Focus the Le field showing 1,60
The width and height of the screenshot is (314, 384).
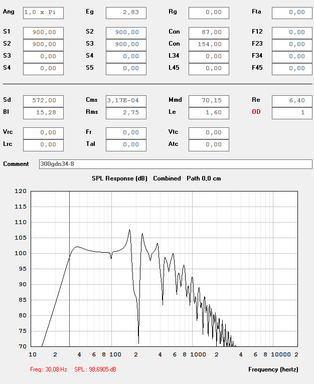coord(209,113)
